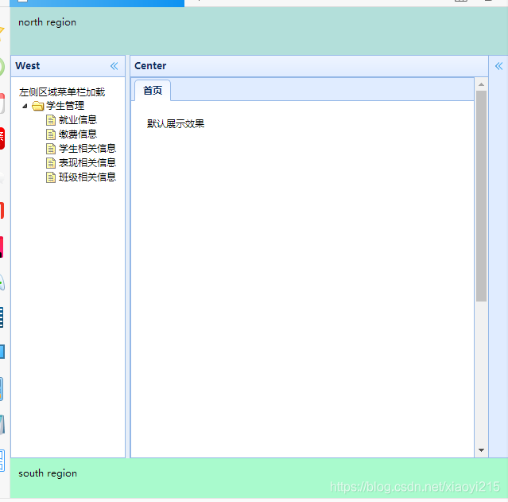Click the north region text

pyautogui.click(x=47, y=22)
